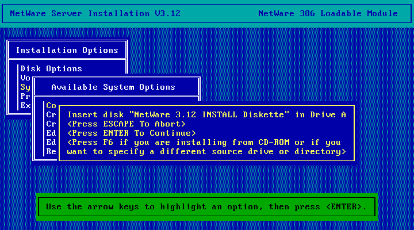Click the green 'Use the arrow keys' help bar

207,207
